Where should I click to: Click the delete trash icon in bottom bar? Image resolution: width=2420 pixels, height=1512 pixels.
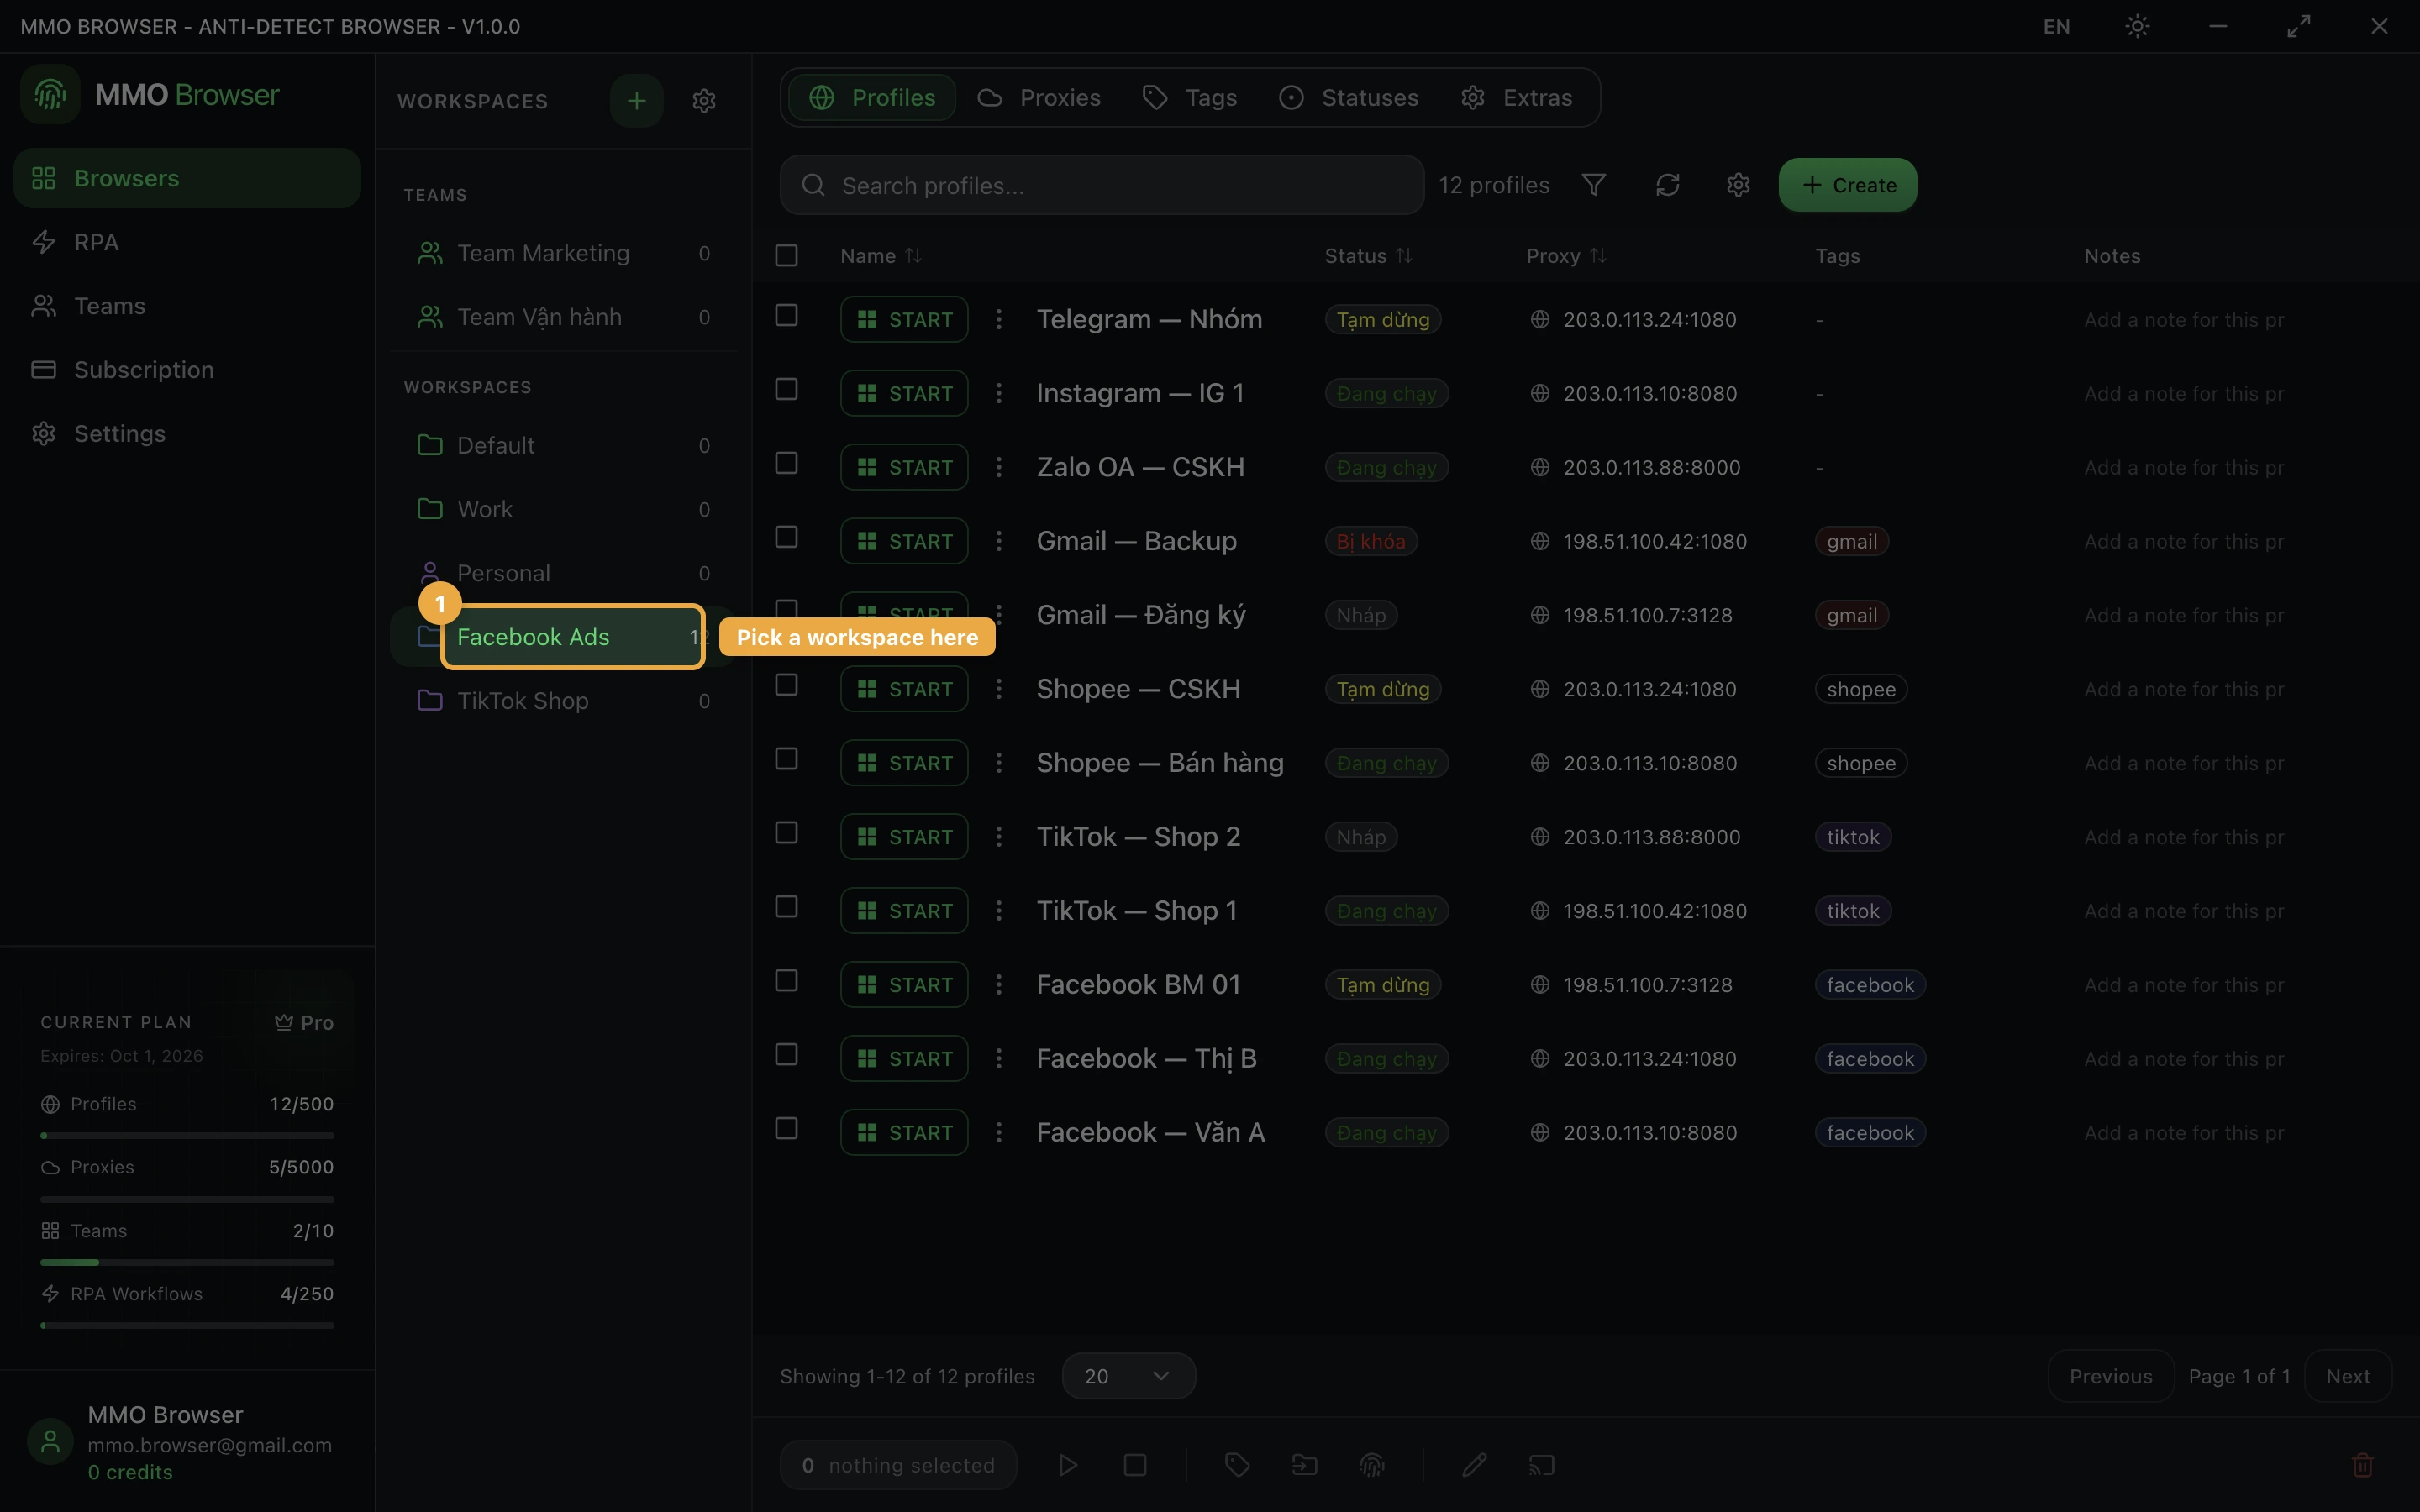pyautogui.click(x=2363, y=1465)
